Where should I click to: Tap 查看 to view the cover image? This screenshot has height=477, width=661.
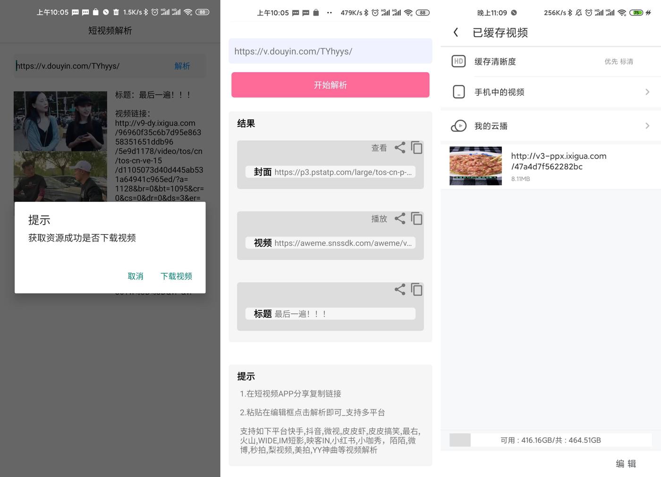tap(379, 148)
